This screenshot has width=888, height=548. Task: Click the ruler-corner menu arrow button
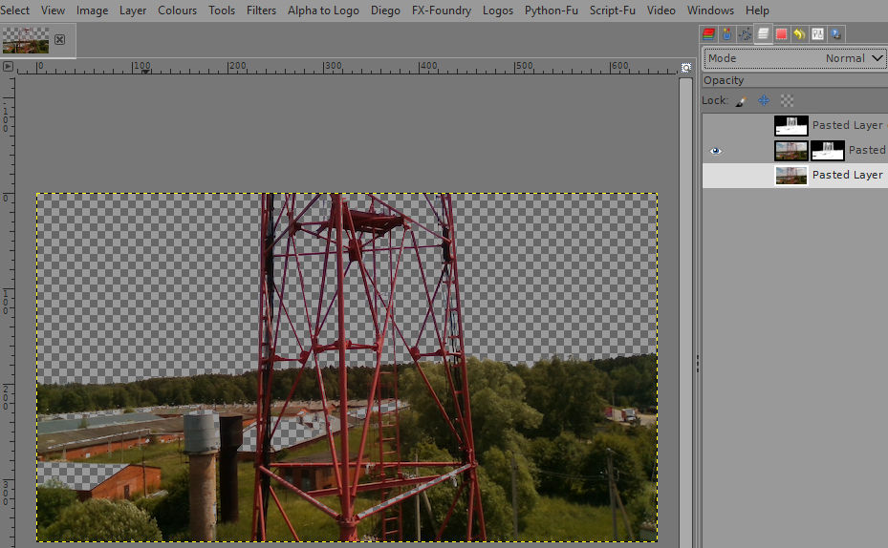click(x=8, y=67)
